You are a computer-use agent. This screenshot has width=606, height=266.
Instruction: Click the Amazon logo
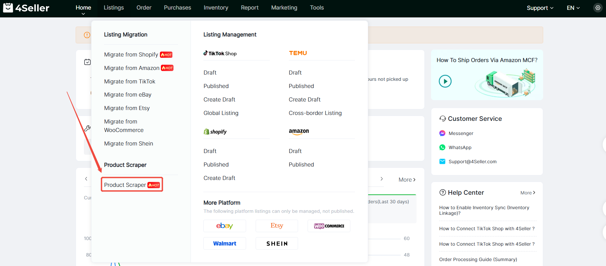click(299, 131)
